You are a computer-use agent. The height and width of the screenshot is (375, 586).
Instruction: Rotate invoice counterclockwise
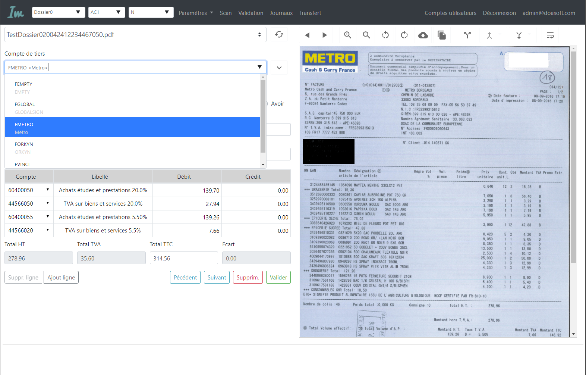(x=385, y=35)
